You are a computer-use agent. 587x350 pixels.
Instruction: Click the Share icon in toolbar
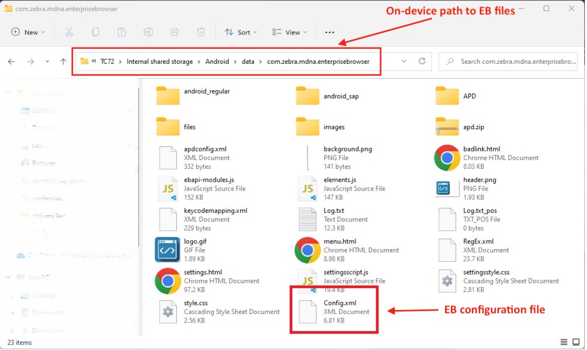(175, 32)
